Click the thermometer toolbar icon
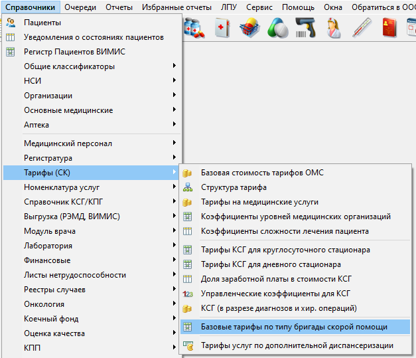The height and width of the screenshot is (358, 416). 362,28
